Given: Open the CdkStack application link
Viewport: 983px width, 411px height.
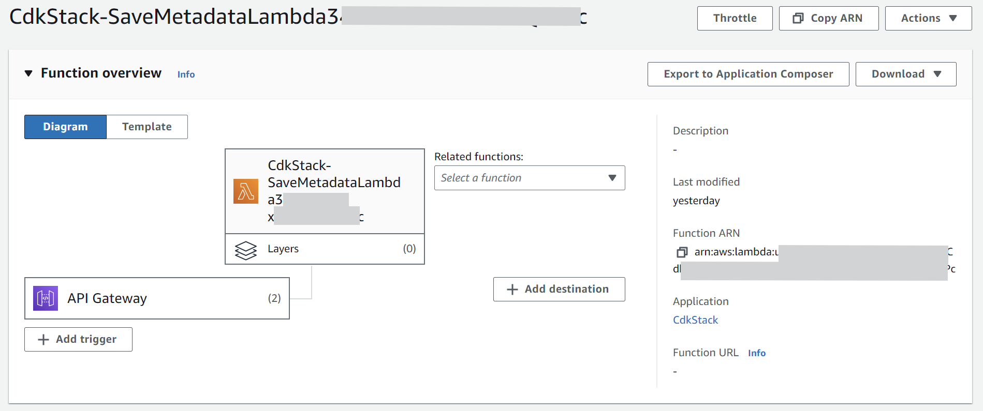Looking at the screenshot, I should click(x=695, y=320).
